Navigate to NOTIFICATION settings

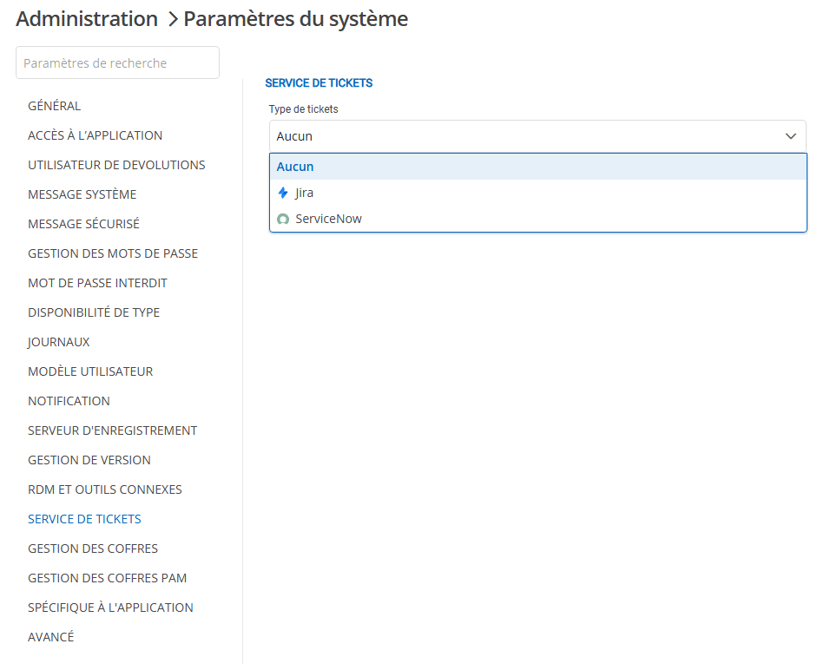[x=69, y=400]
